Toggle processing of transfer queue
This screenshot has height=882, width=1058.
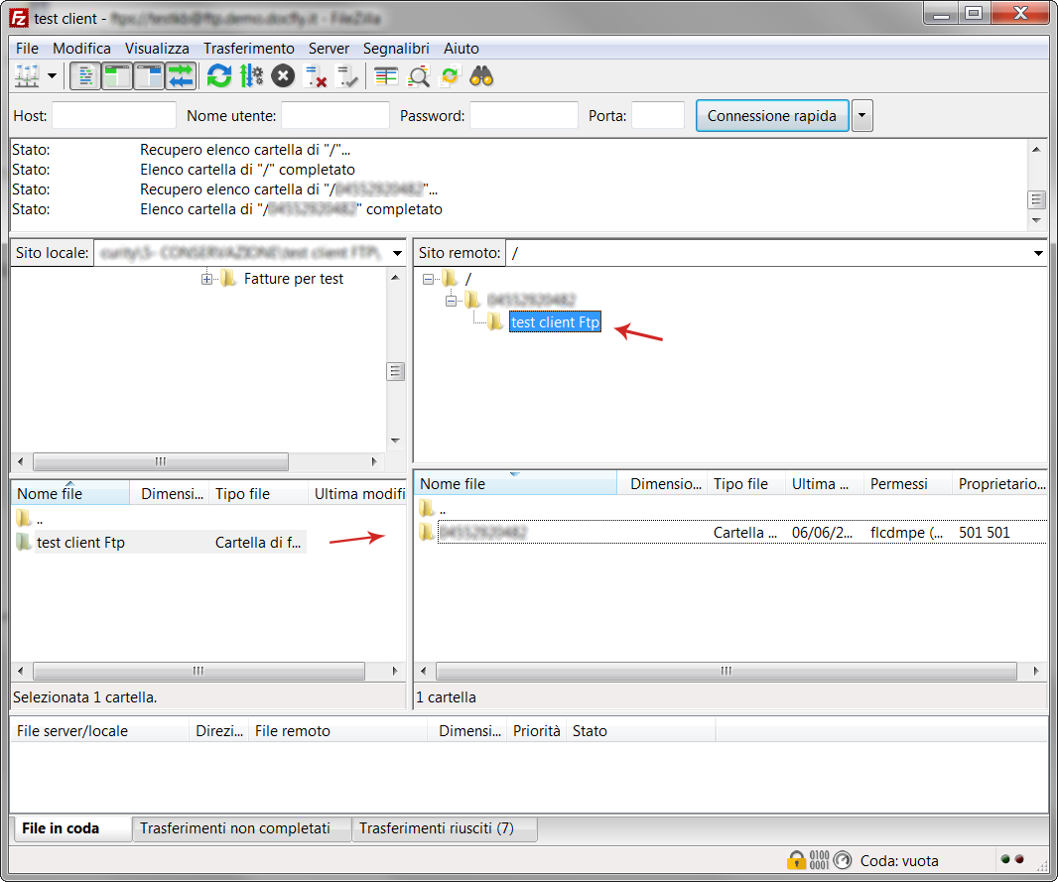[252, 76]
